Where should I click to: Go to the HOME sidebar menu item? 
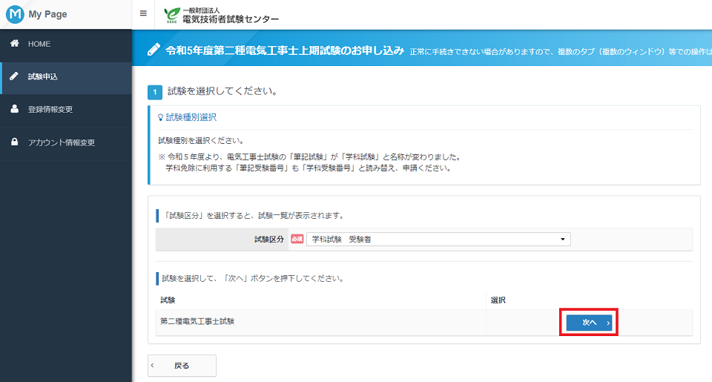coord(39,45)
